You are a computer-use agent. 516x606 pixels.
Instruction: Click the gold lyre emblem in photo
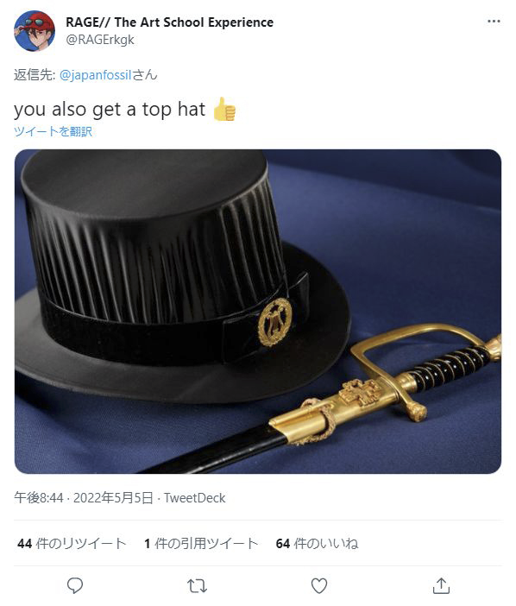click(274, 322)
